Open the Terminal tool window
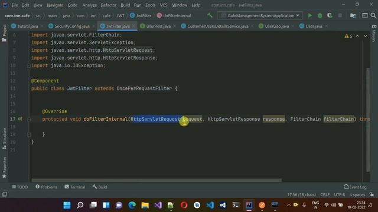The width and height of the screenshot is (378, 212). point(75,187)
